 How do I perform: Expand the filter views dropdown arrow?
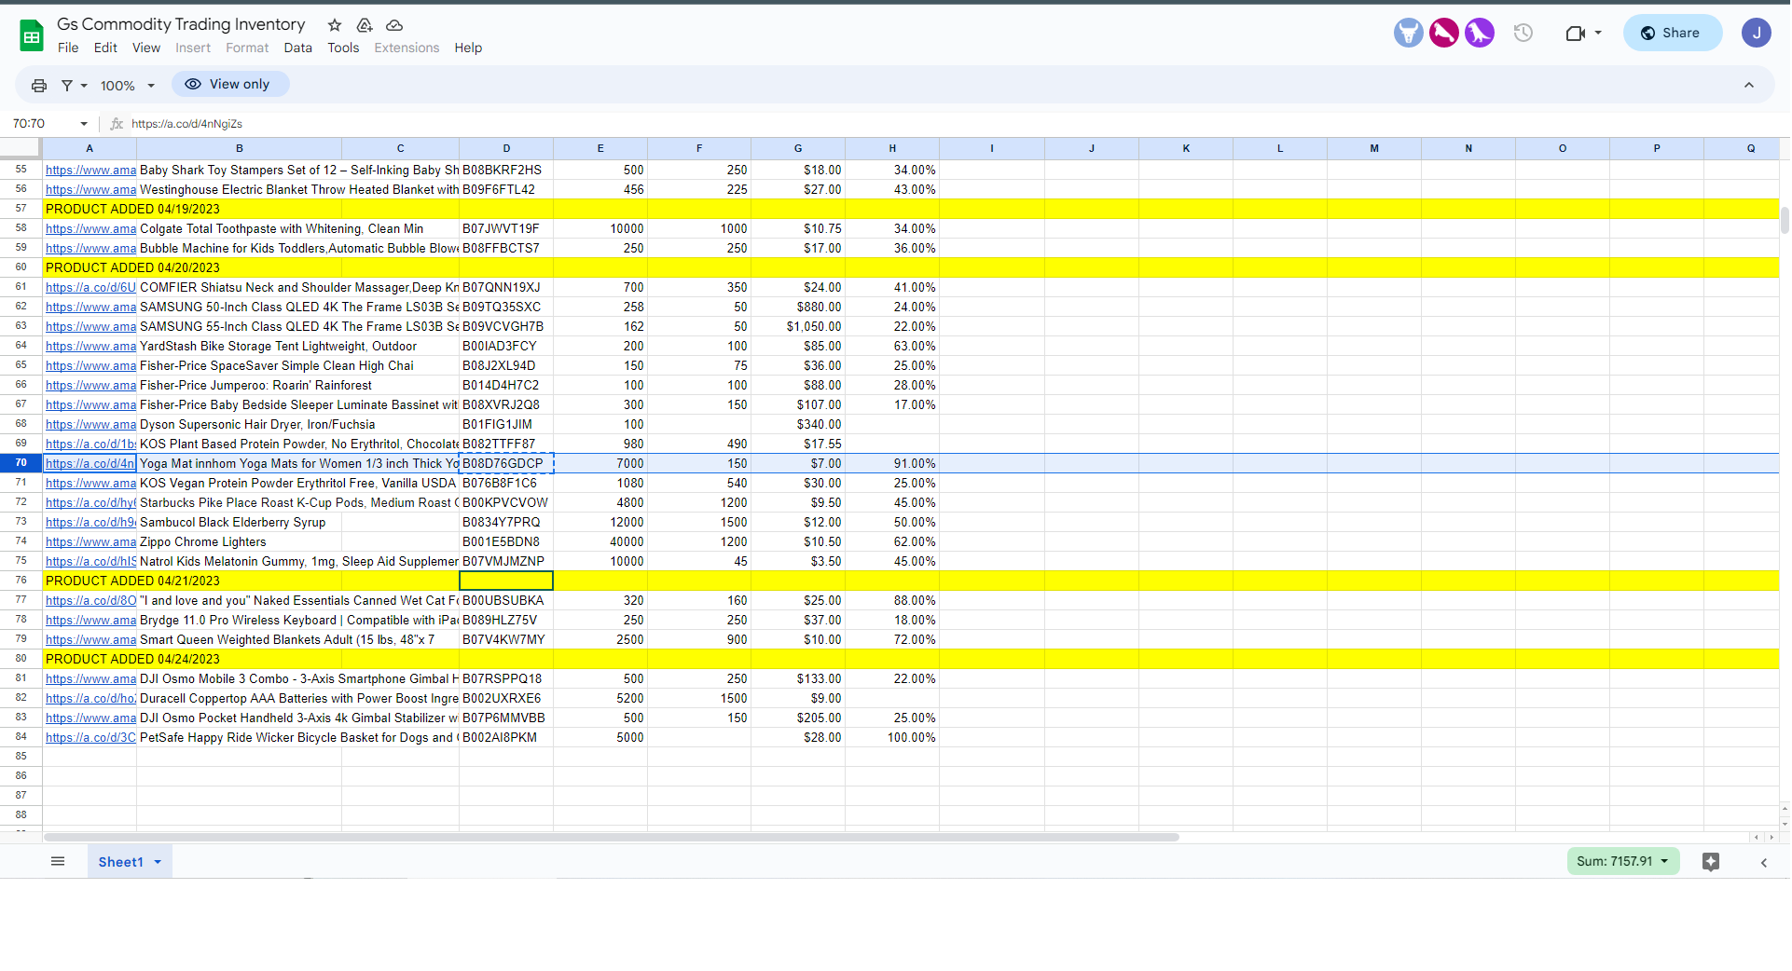pos(84,86)
